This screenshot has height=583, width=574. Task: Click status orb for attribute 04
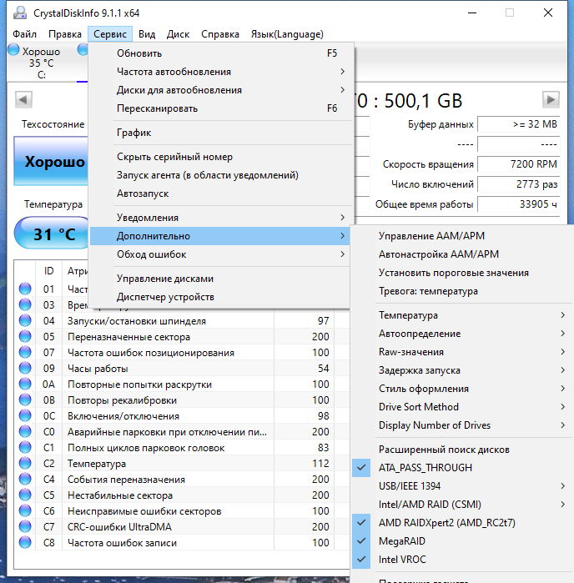(25, 320)
